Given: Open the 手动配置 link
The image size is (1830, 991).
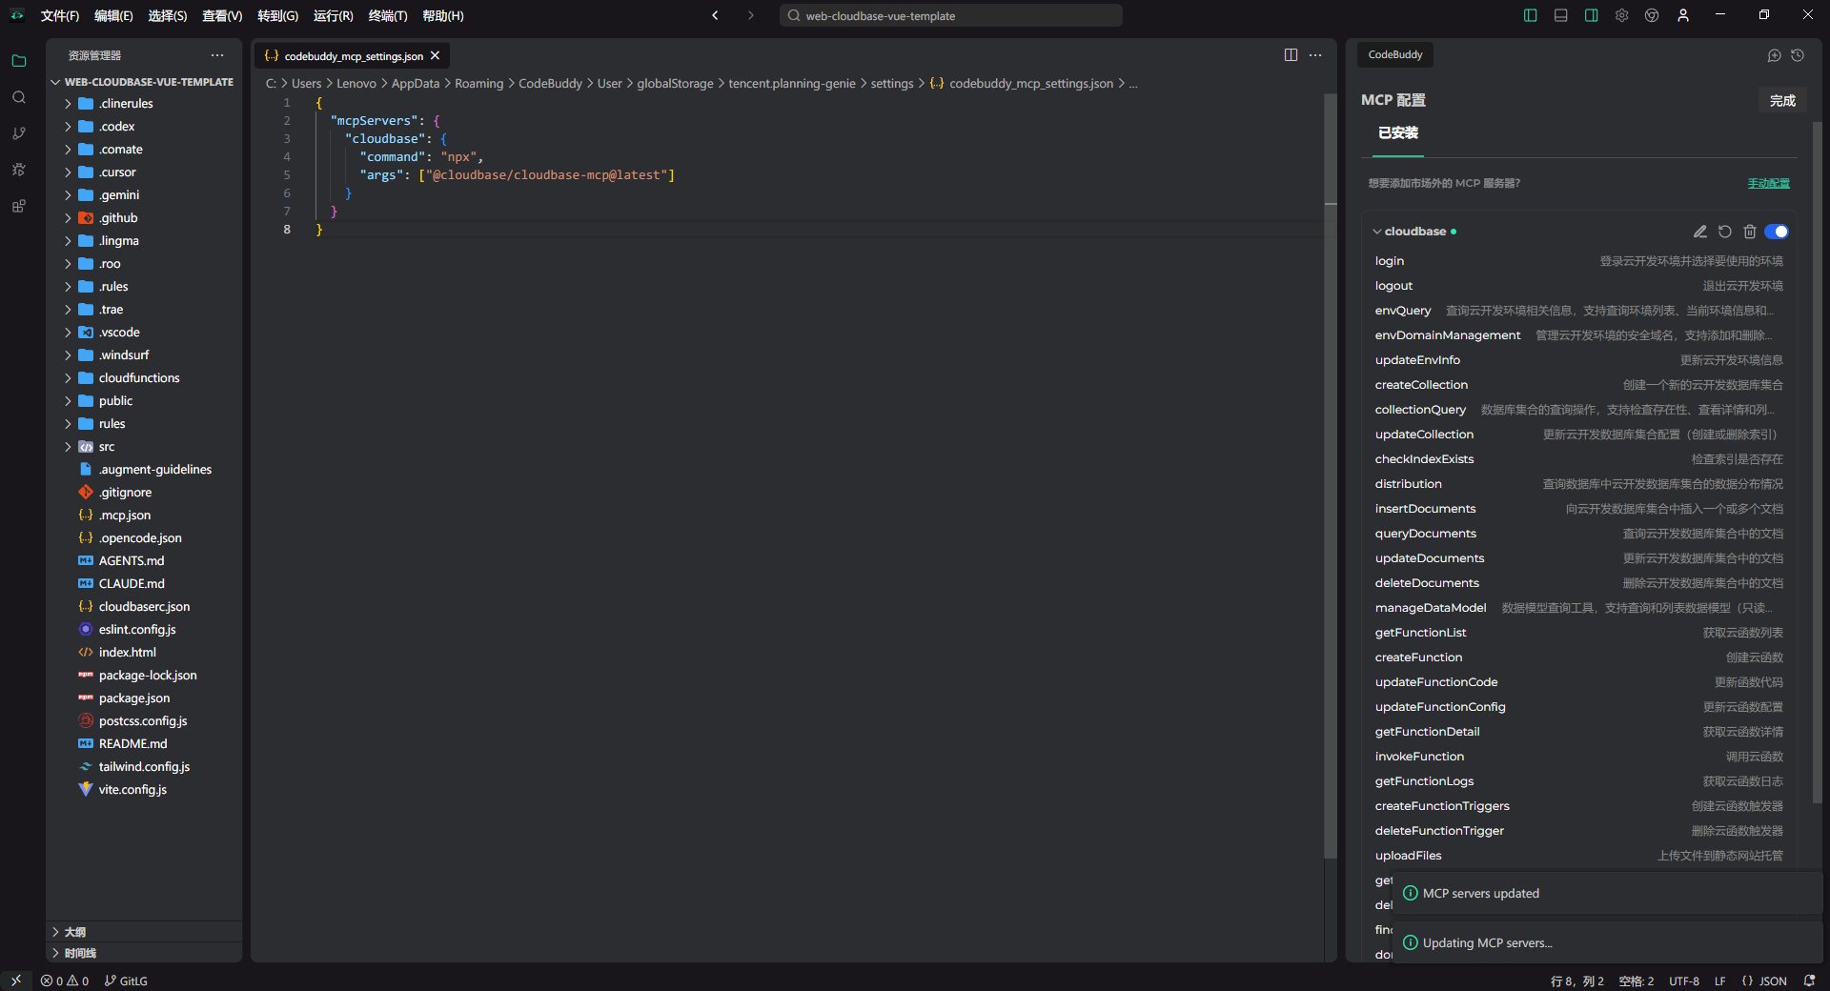Looking at the screenshot, I should tap(1768, 183).
